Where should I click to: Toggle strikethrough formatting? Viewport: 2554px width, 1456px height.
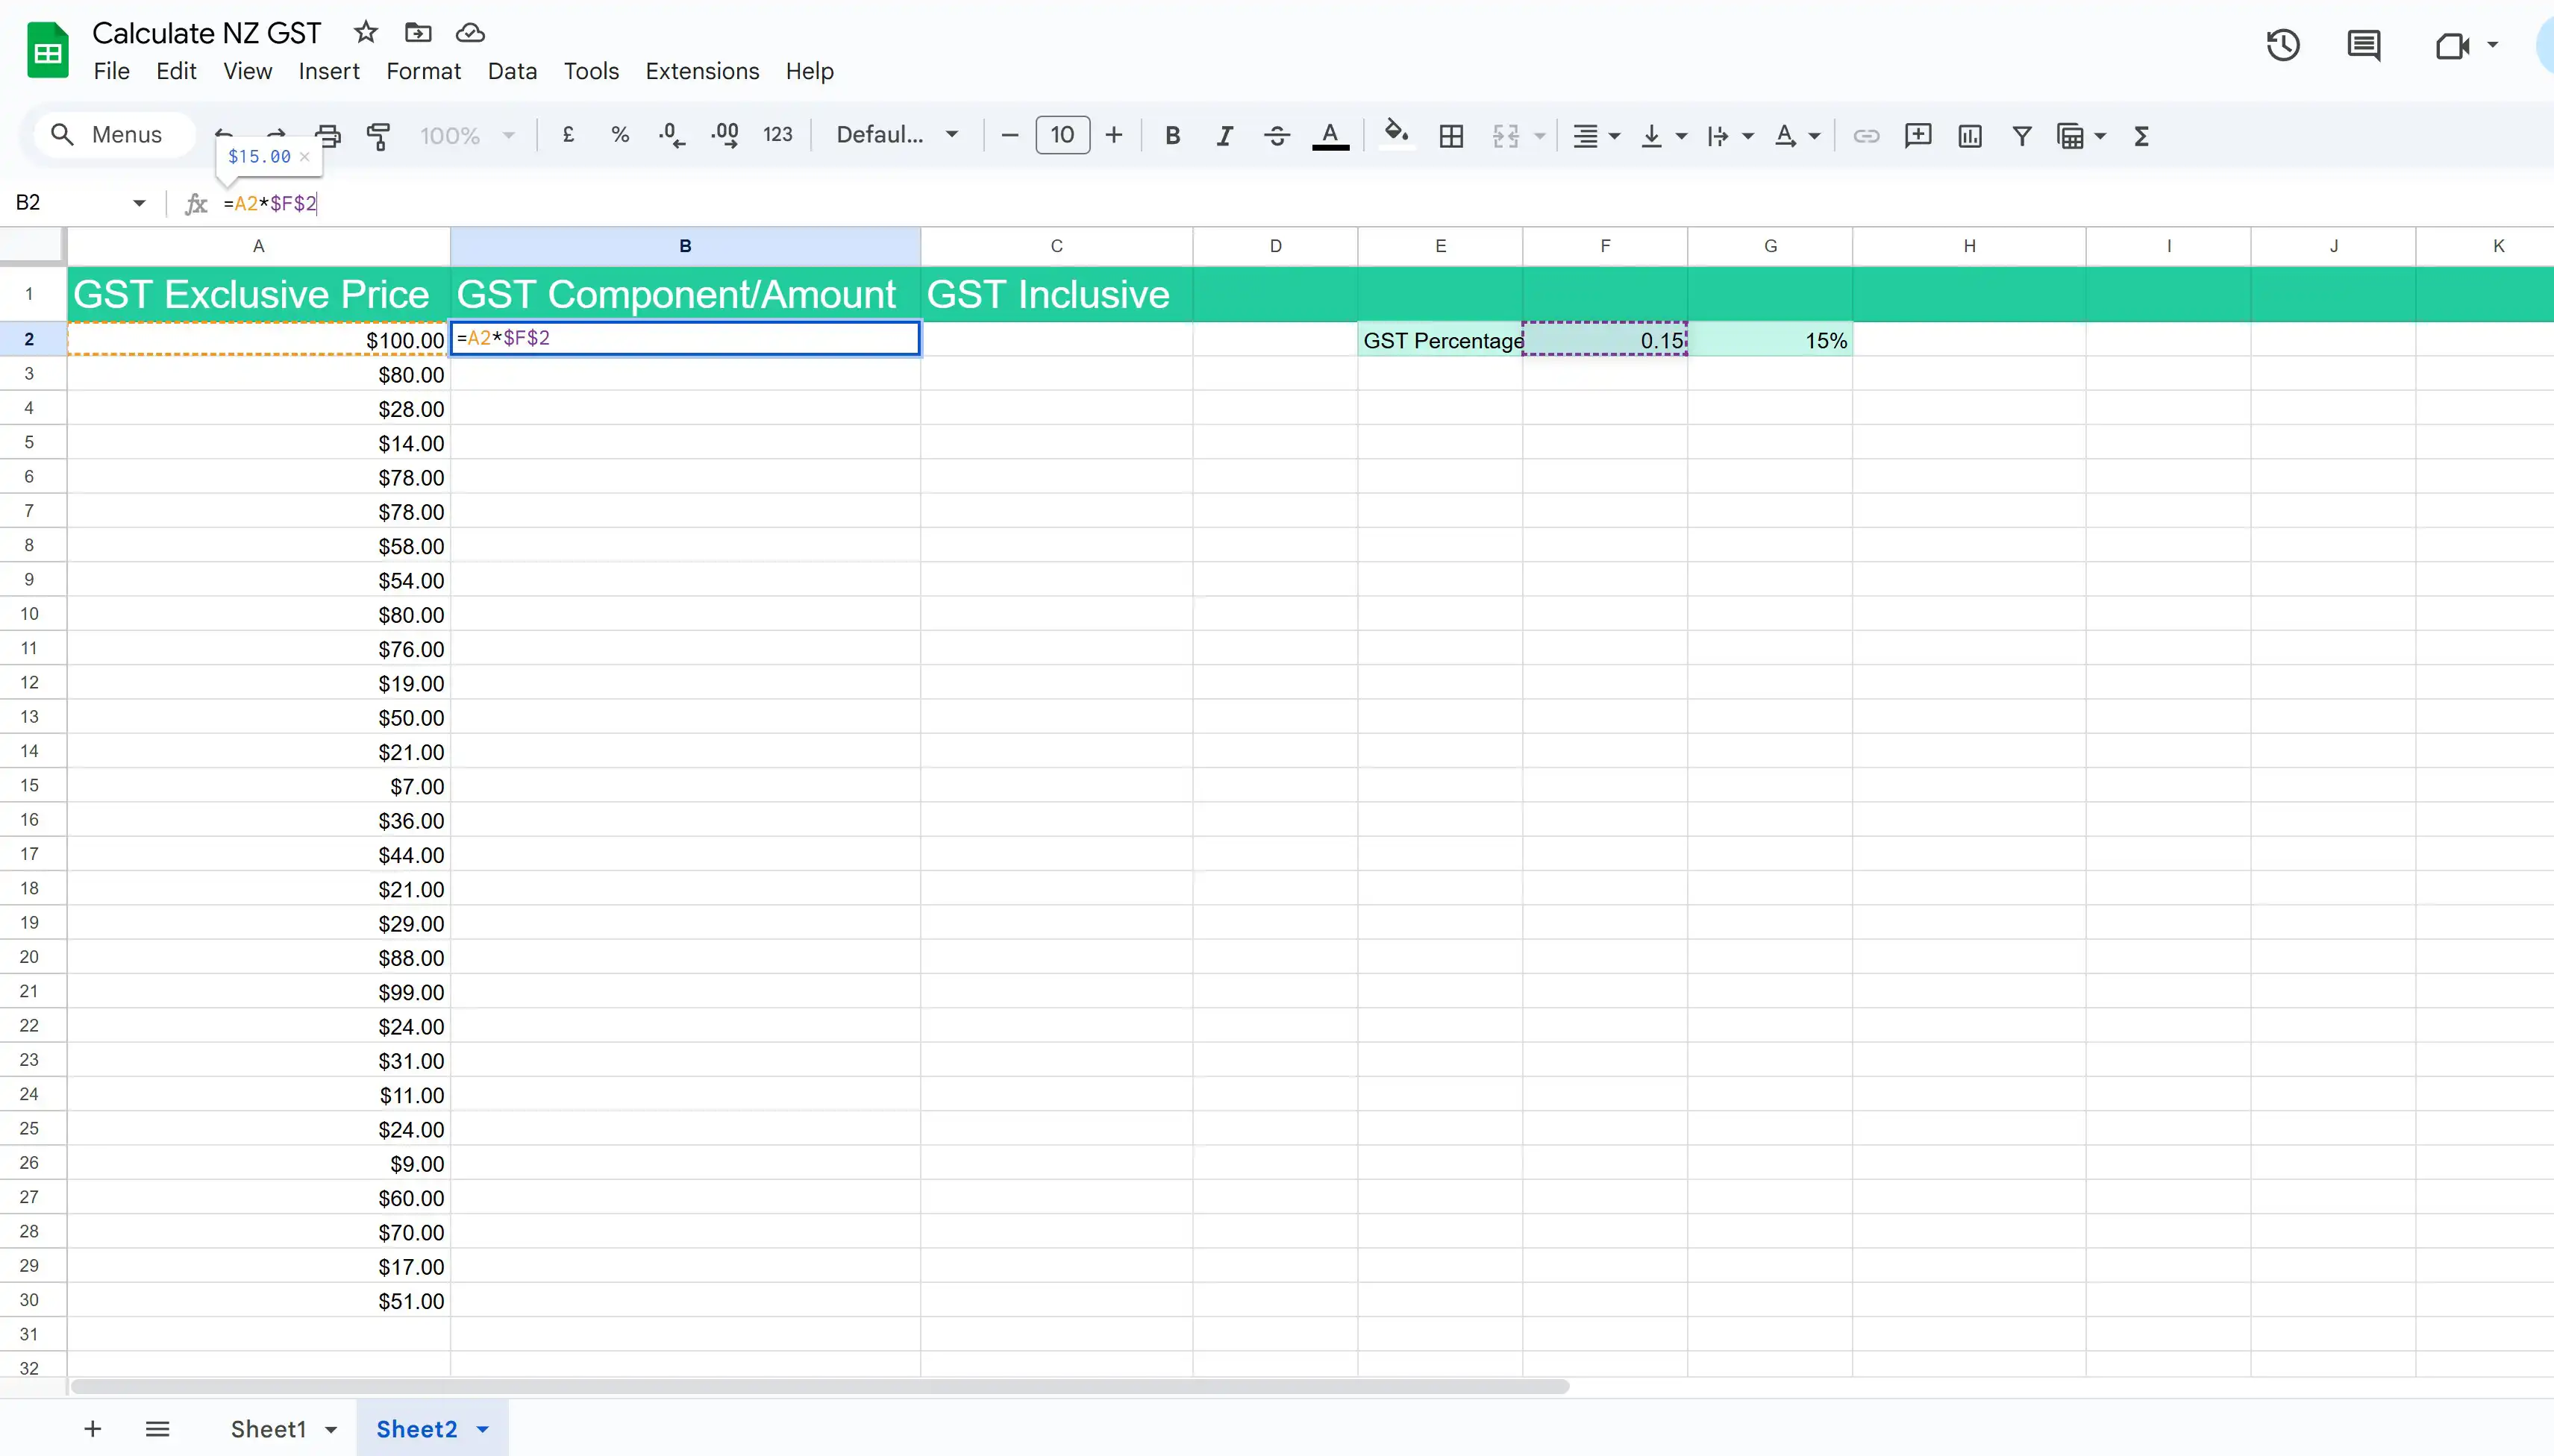click(1277, 136)
